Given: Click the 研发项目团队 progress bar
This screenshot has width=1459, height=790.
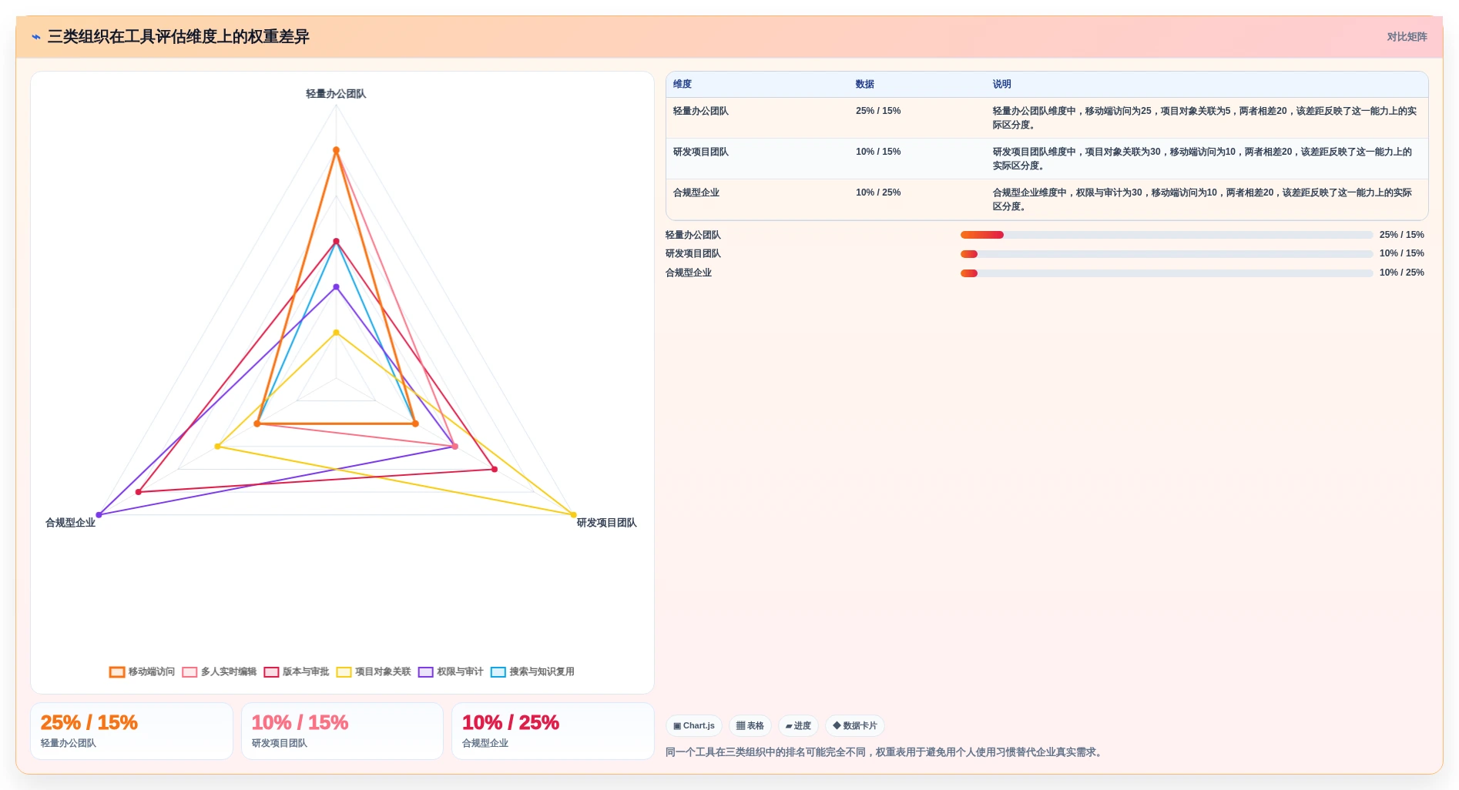Looking at the screenshot, I should [x=1166, y=254].
